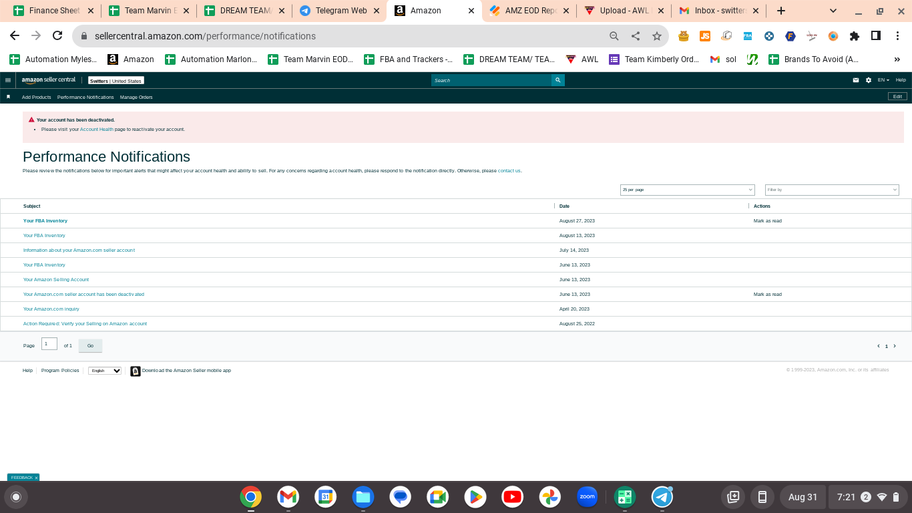Click the orange JS extension icon

705,36
